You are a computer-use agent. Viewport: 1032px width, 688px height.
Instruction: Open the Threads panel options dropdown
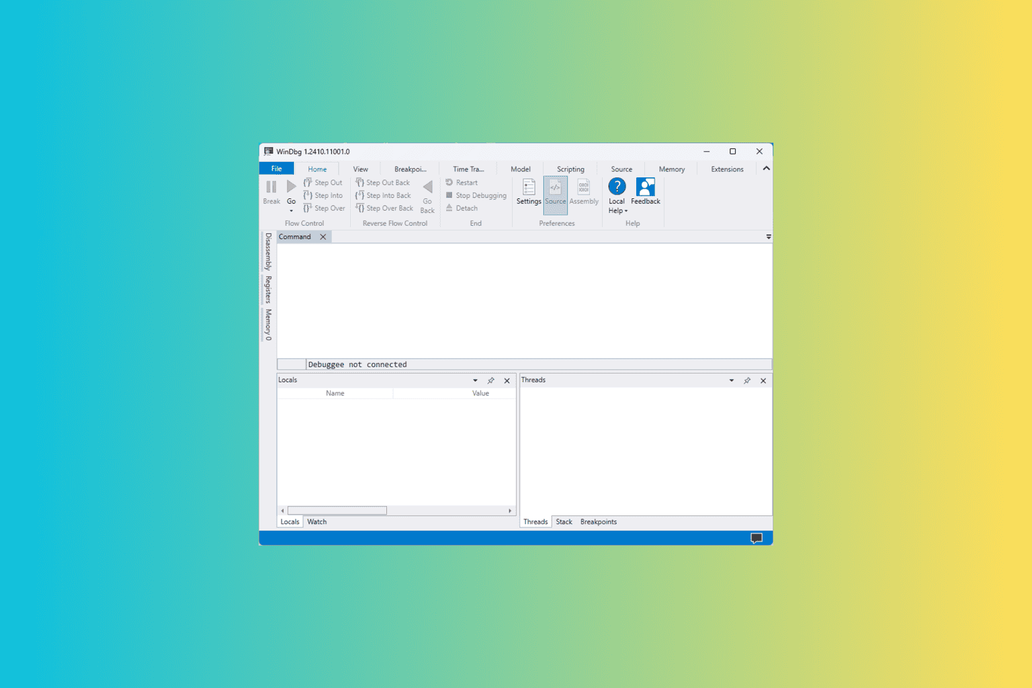pos(732,381)
